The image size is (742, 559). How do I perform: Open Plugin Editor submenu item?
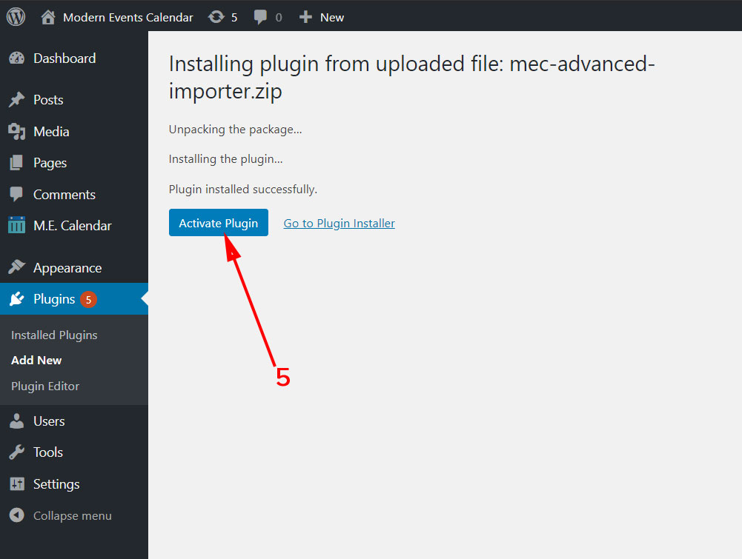pos(45,386)
